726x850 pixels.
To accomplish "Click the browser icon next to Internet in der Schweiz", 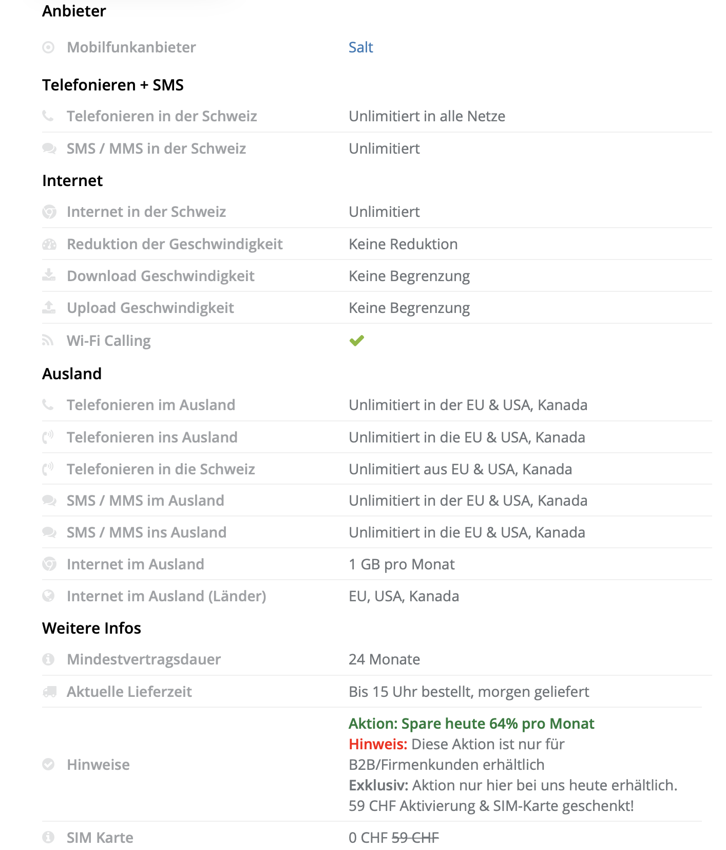I will click(49, 212).
